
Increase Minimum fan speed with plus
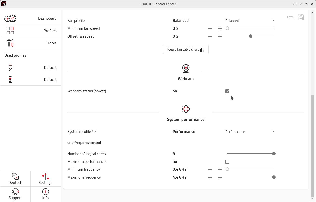click(220, 29)
